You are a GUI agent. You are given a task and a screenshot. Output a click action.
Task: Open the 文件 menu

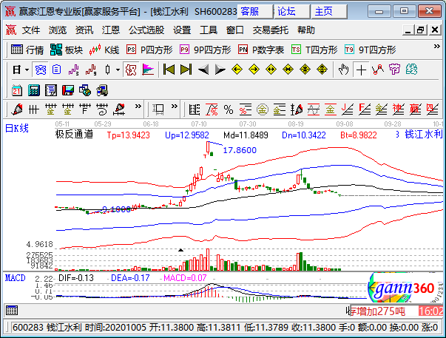click(31, 30)
